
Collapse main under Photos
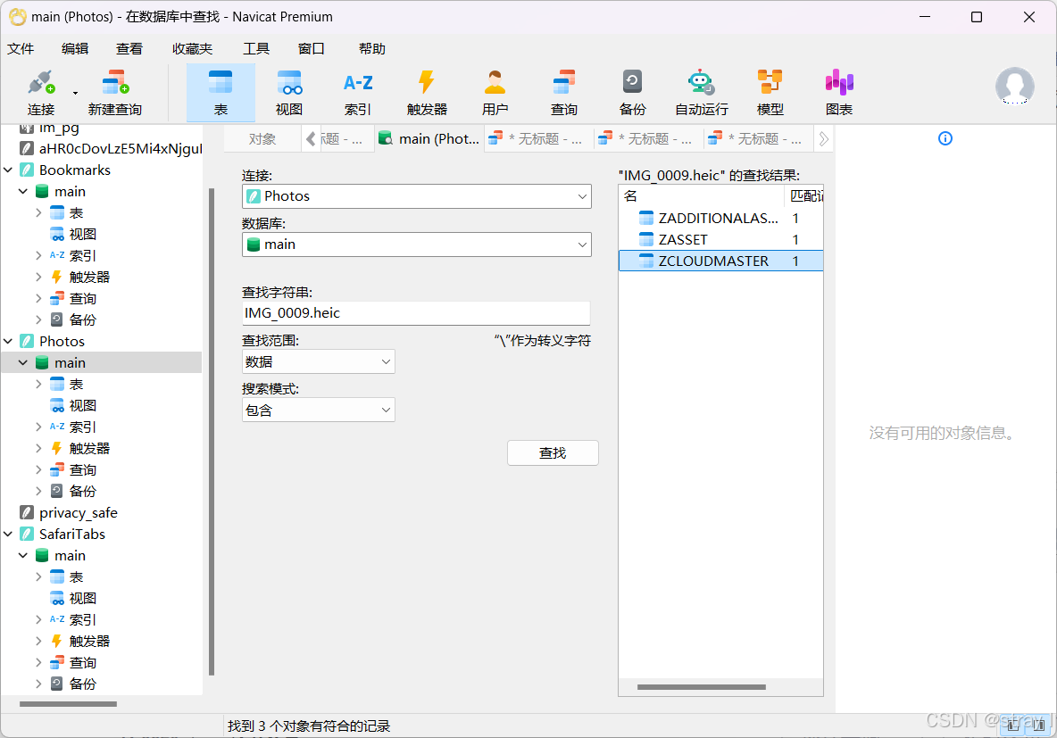coord(23,362)
